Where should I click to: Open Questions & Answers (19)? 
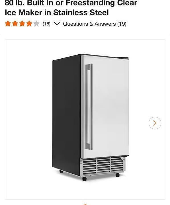[95, 24]
